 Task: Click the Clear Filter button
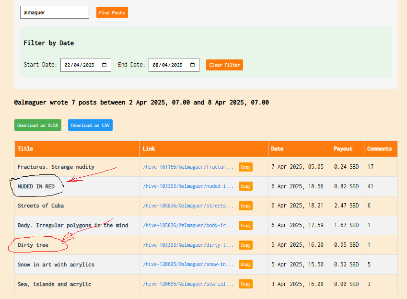[224, 65]
